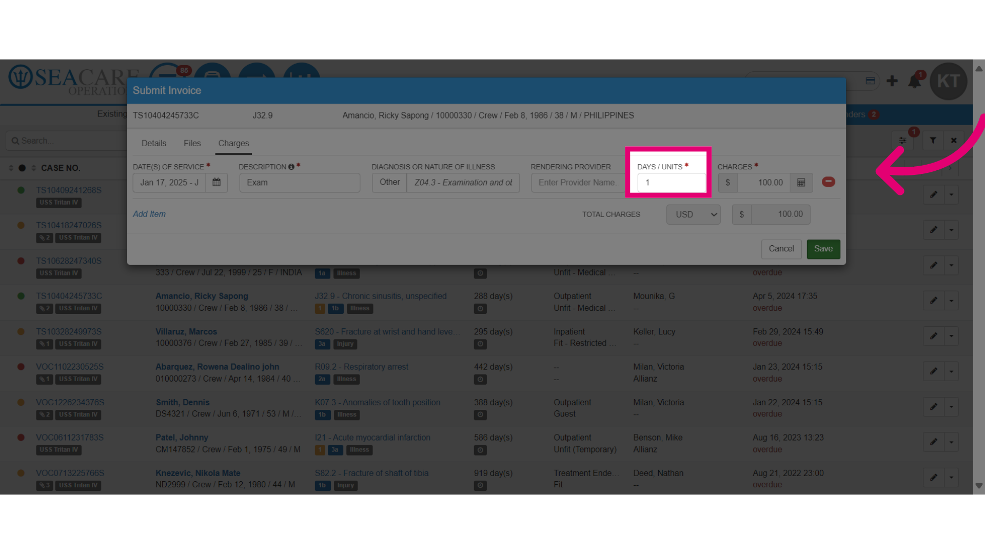Click the Save button
The height and width of the screenshot is (554, 985).
coord(823,249)
